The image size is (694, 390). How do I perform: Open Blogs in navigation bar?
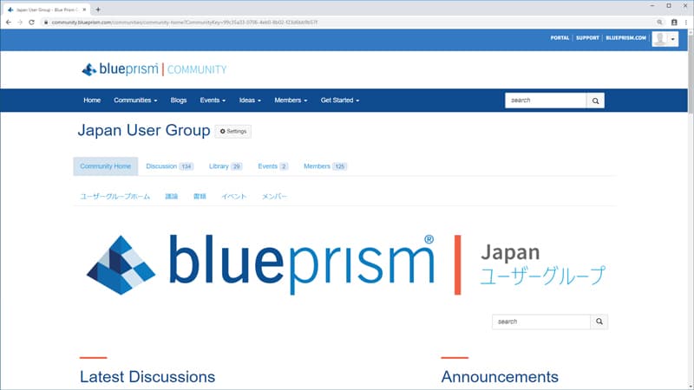179,101
